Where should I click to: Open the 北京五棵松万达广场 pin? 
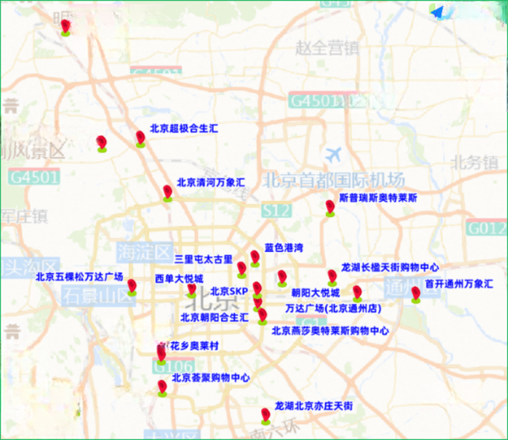pyautogui.click(x=132, y=287)
